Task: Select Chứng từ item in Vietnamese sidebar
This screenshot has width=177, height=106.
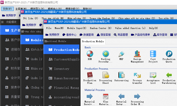Action: tap(32, 87)
